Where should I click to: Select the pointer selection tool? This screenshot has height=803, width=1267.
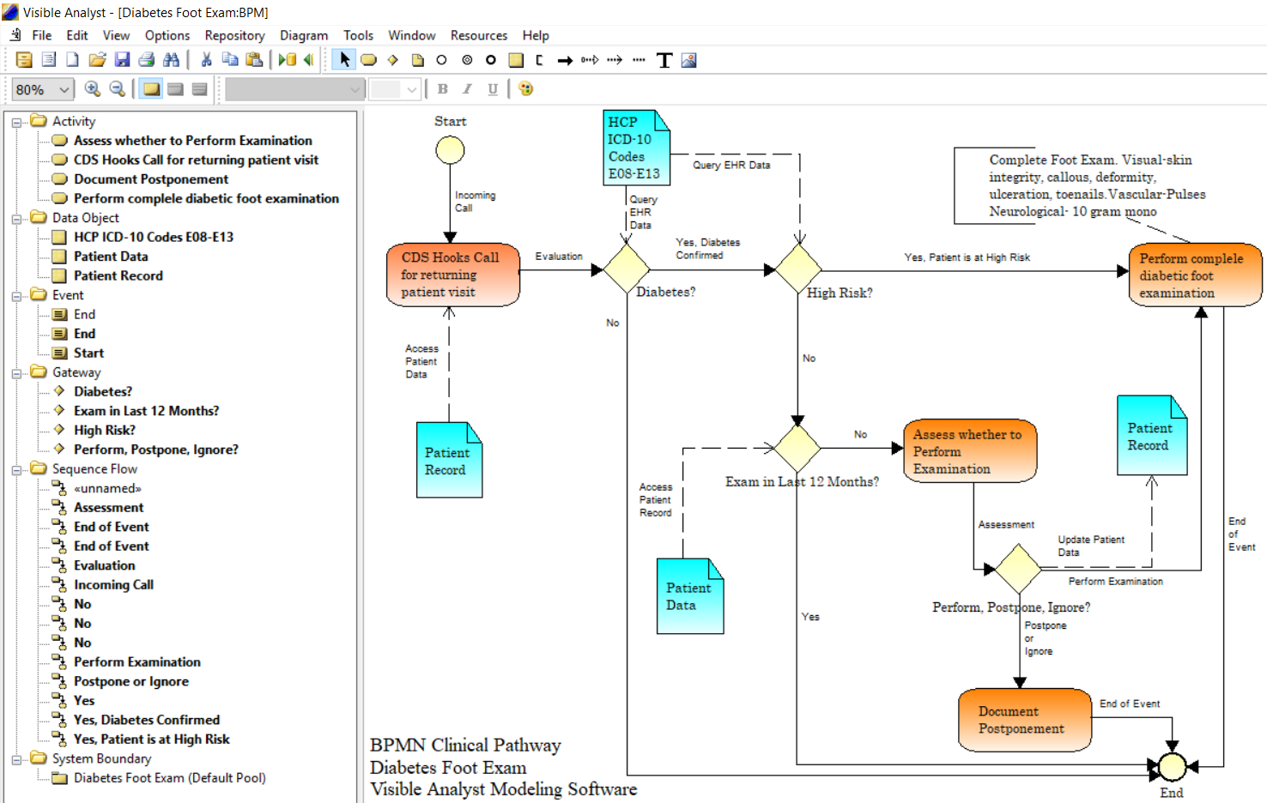coord(344,60)
